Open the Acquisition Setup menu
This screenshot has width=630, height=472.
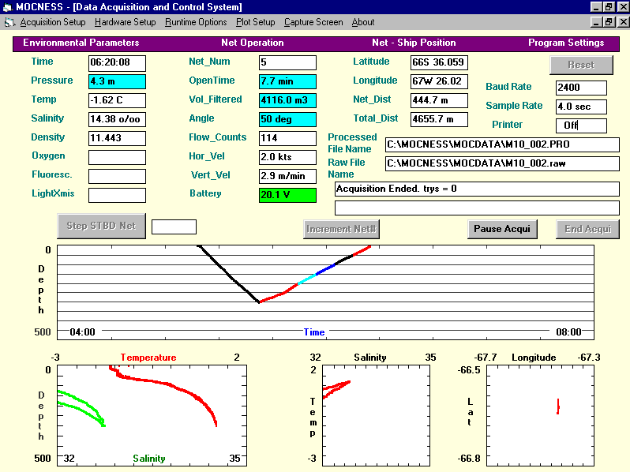(x=53, y=22)
